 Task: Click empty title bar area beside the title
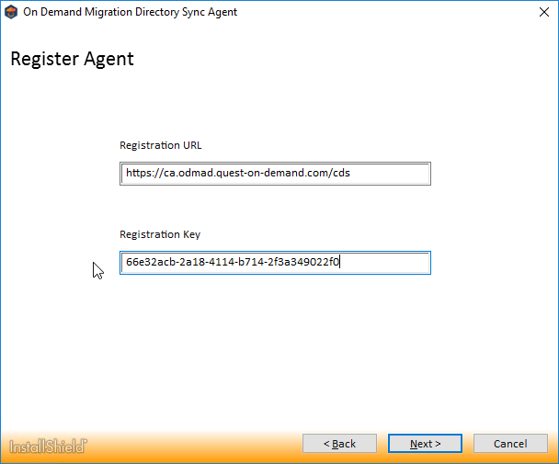pos(368,12)
